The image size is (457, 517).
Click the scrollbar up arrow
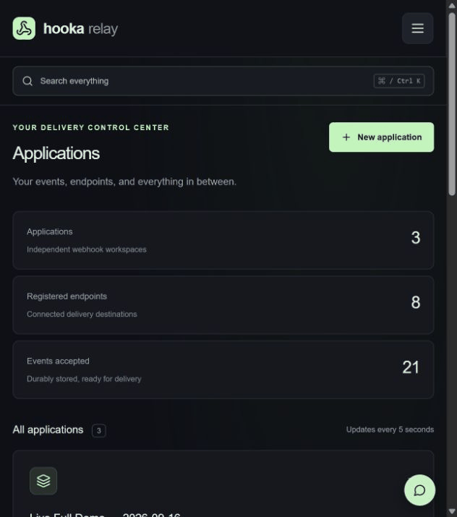pos(452,6)
